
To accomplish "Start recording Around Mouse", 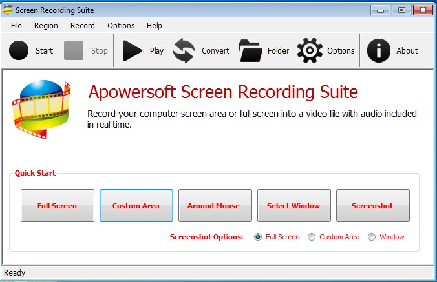I will click(213, 206).
